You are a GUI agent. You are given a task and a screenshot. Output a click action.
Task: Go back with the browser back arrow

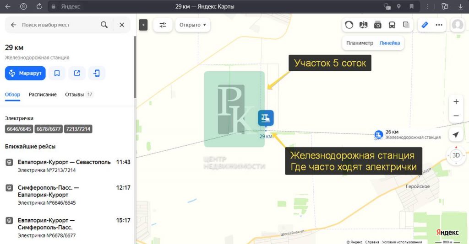8,6
